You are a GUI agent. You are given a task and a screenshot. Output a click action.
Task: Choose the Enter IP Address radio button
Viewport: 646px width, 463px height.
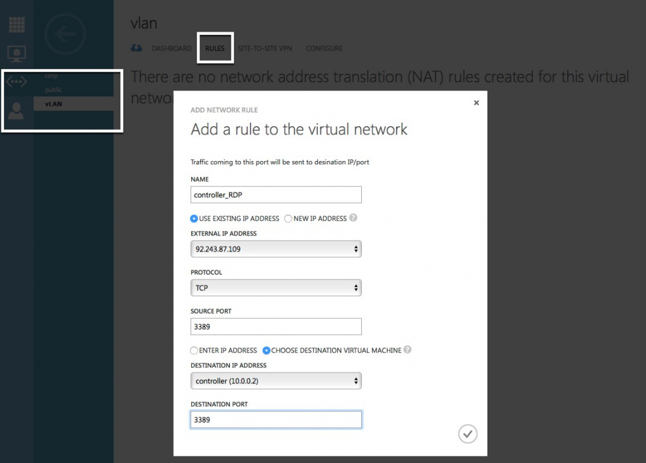pos(194,350)
